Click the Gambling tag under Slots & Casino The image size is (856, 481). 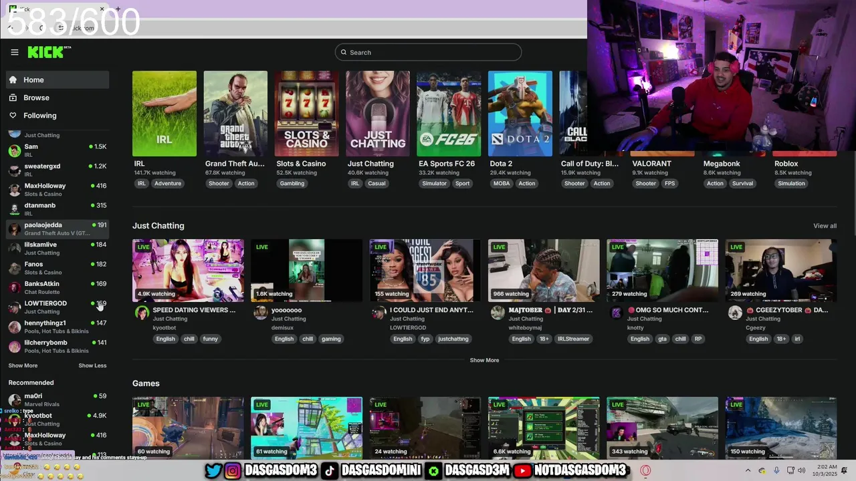click(x=292, y=183)
